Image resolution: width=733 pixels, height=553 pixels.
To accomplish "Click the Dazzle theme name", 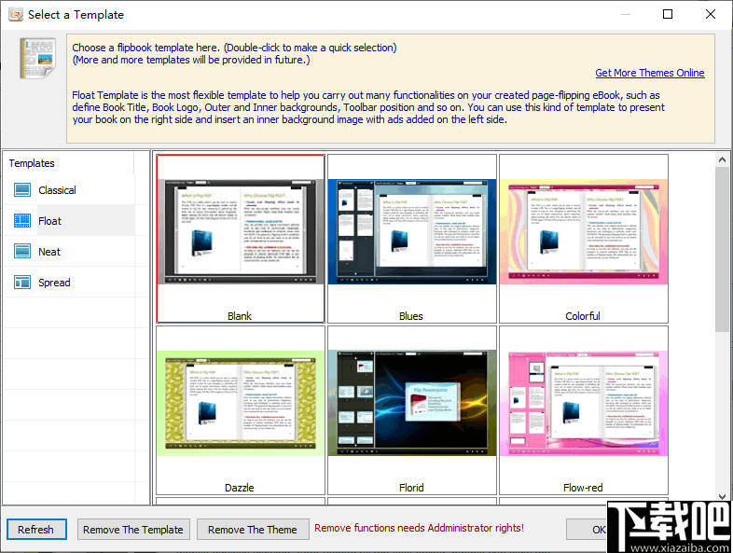I will (240, 488).
